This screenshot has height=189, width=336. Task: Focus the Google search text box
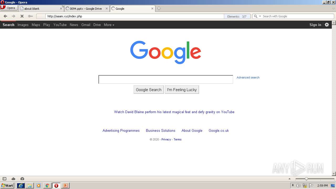click(166, 79)
